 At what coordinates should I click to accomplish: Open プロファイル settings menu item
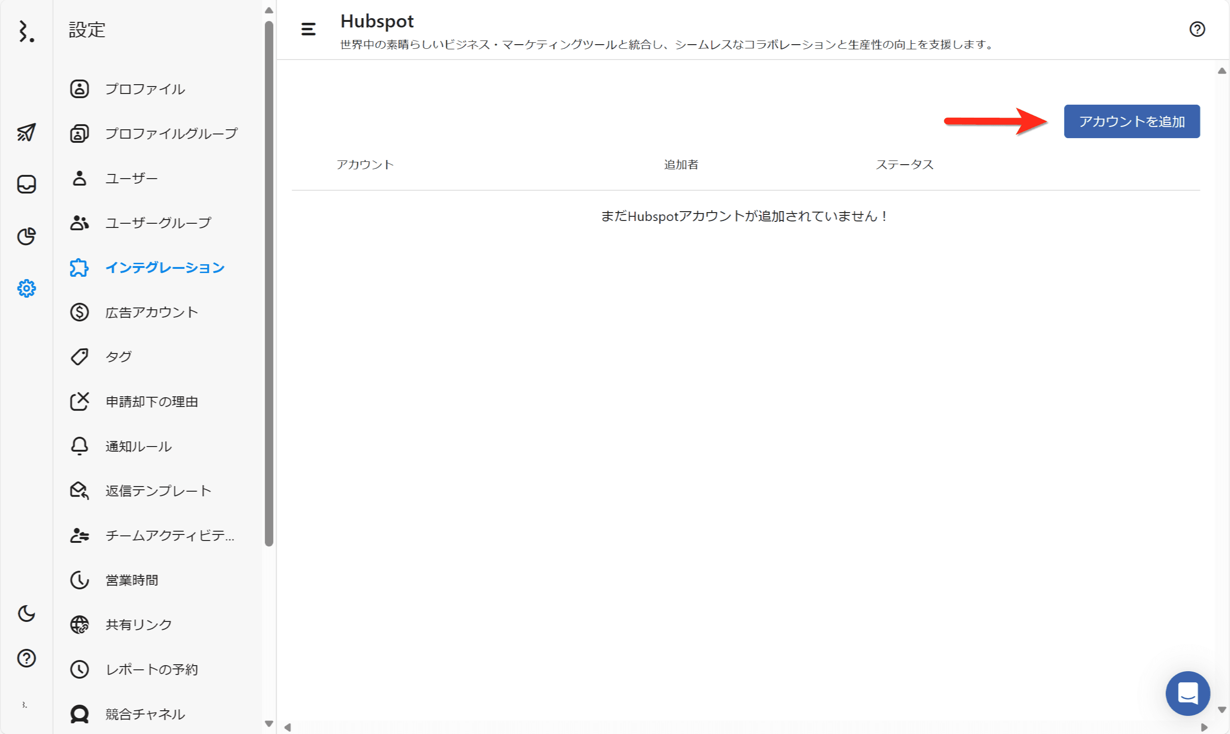pos(145,89)
